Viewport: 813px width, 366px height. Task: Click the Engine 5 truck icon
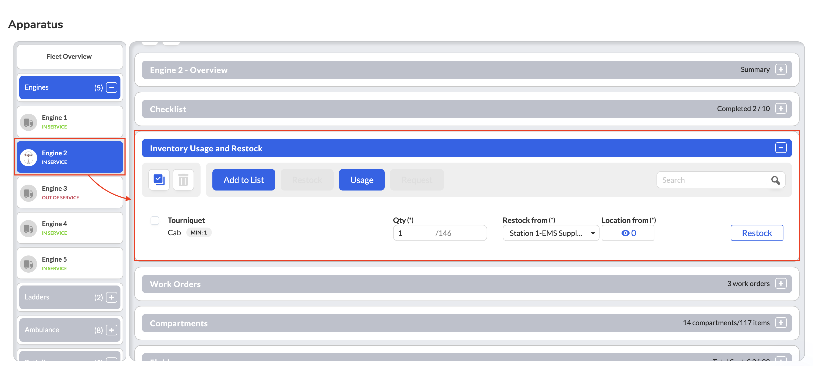[x=28, y=264]
